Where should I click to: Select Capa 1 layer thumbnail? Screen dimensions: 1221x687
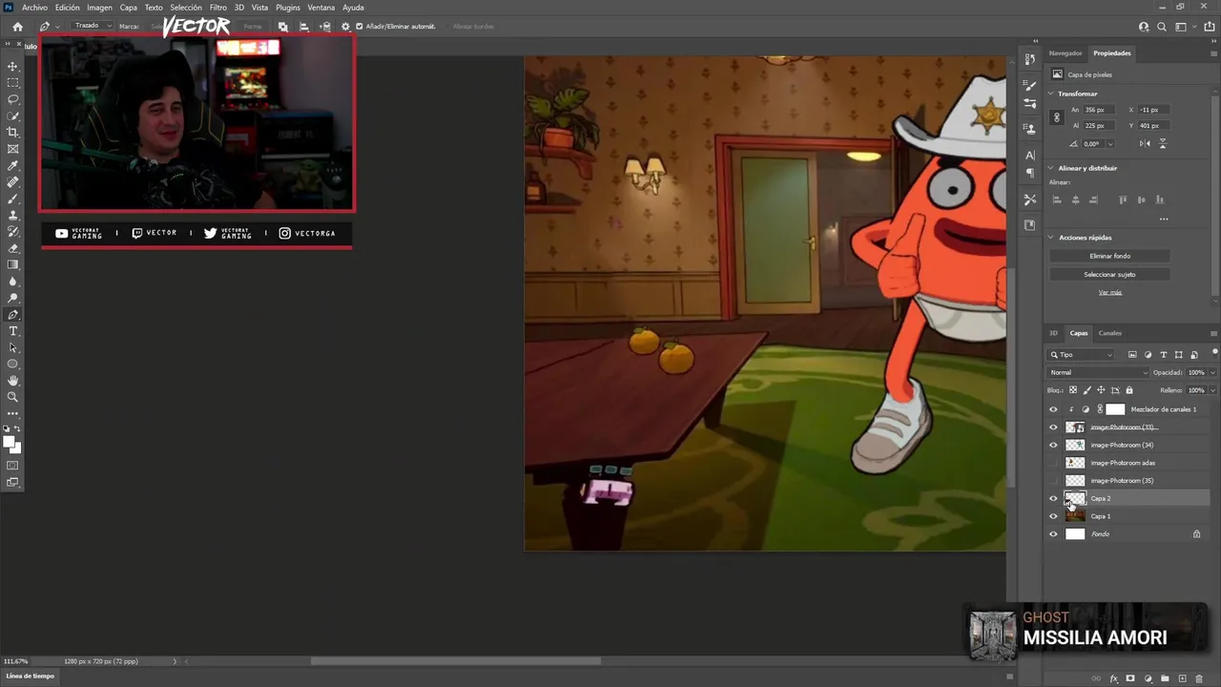pos(1075,516)
